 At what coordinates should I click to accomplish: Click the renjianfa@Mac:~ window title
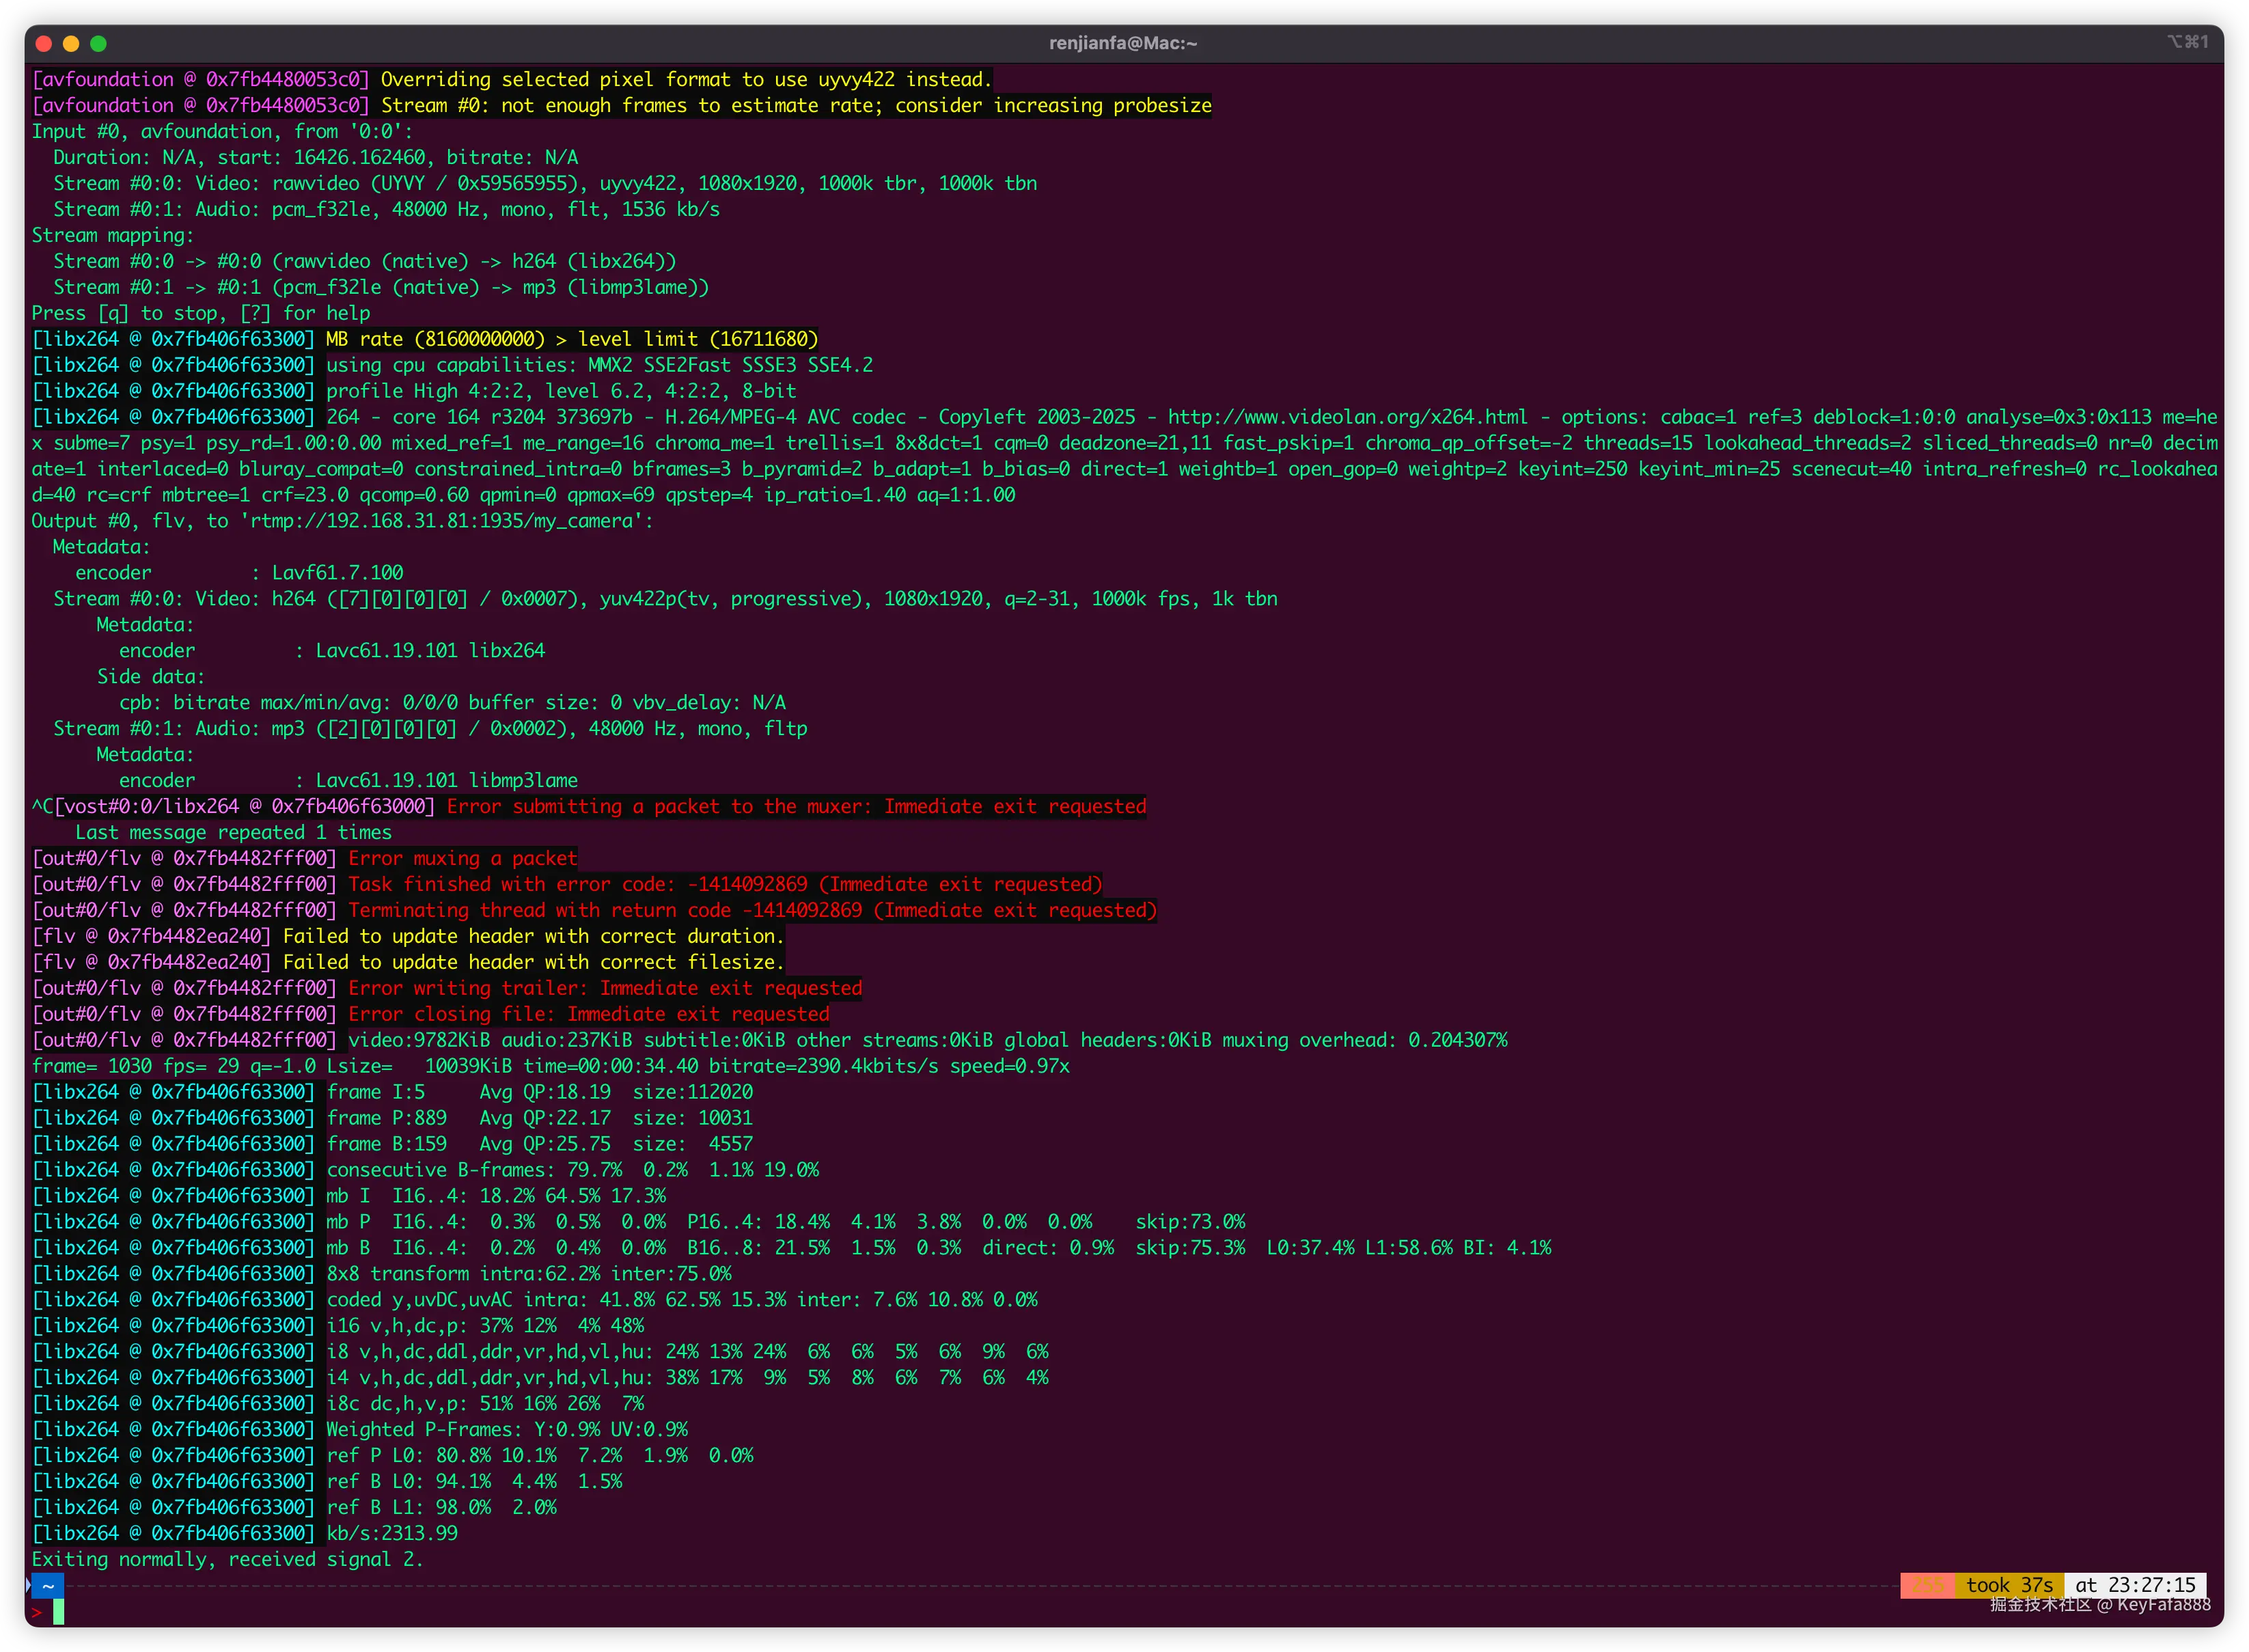click(1123, 43)
